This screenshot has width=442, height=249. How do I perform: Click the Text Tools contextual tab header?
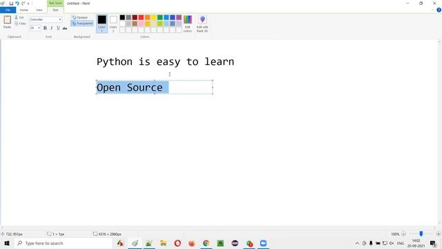pos(55,3)
